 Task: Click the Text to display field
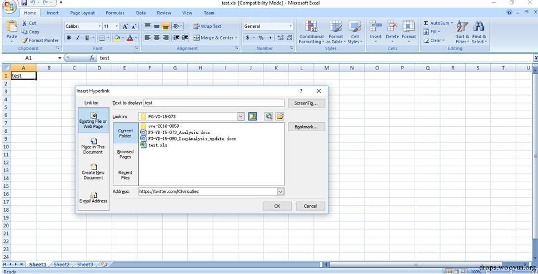click(x=214, y=103)
